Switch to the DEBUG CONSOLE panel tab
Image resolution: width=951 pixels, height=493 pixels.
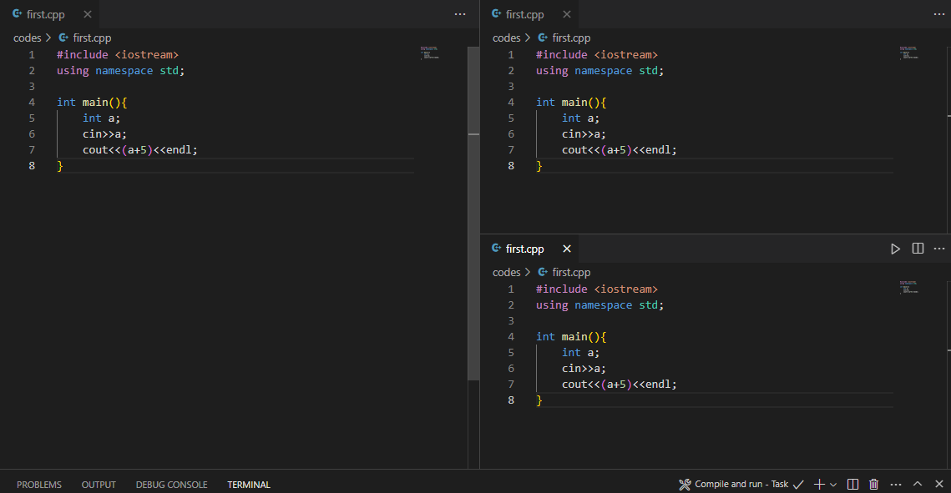[x=172, y=485]
